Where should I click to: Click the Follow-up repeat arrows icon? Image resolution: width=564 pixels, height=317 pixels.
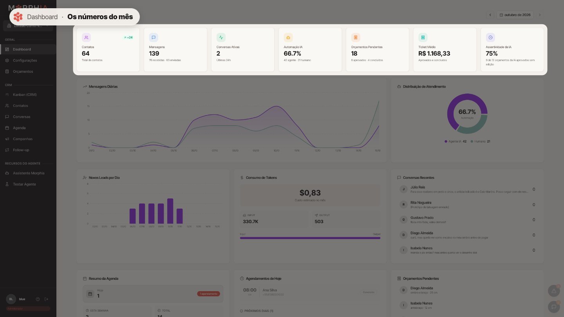coord(7,150)
